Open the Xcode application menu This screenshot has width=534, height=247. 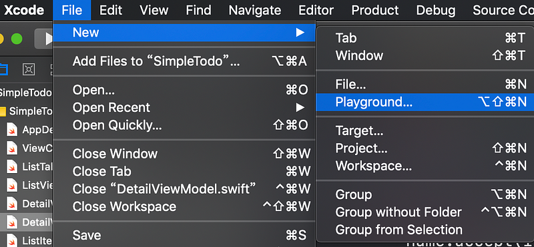click(24, 10)
